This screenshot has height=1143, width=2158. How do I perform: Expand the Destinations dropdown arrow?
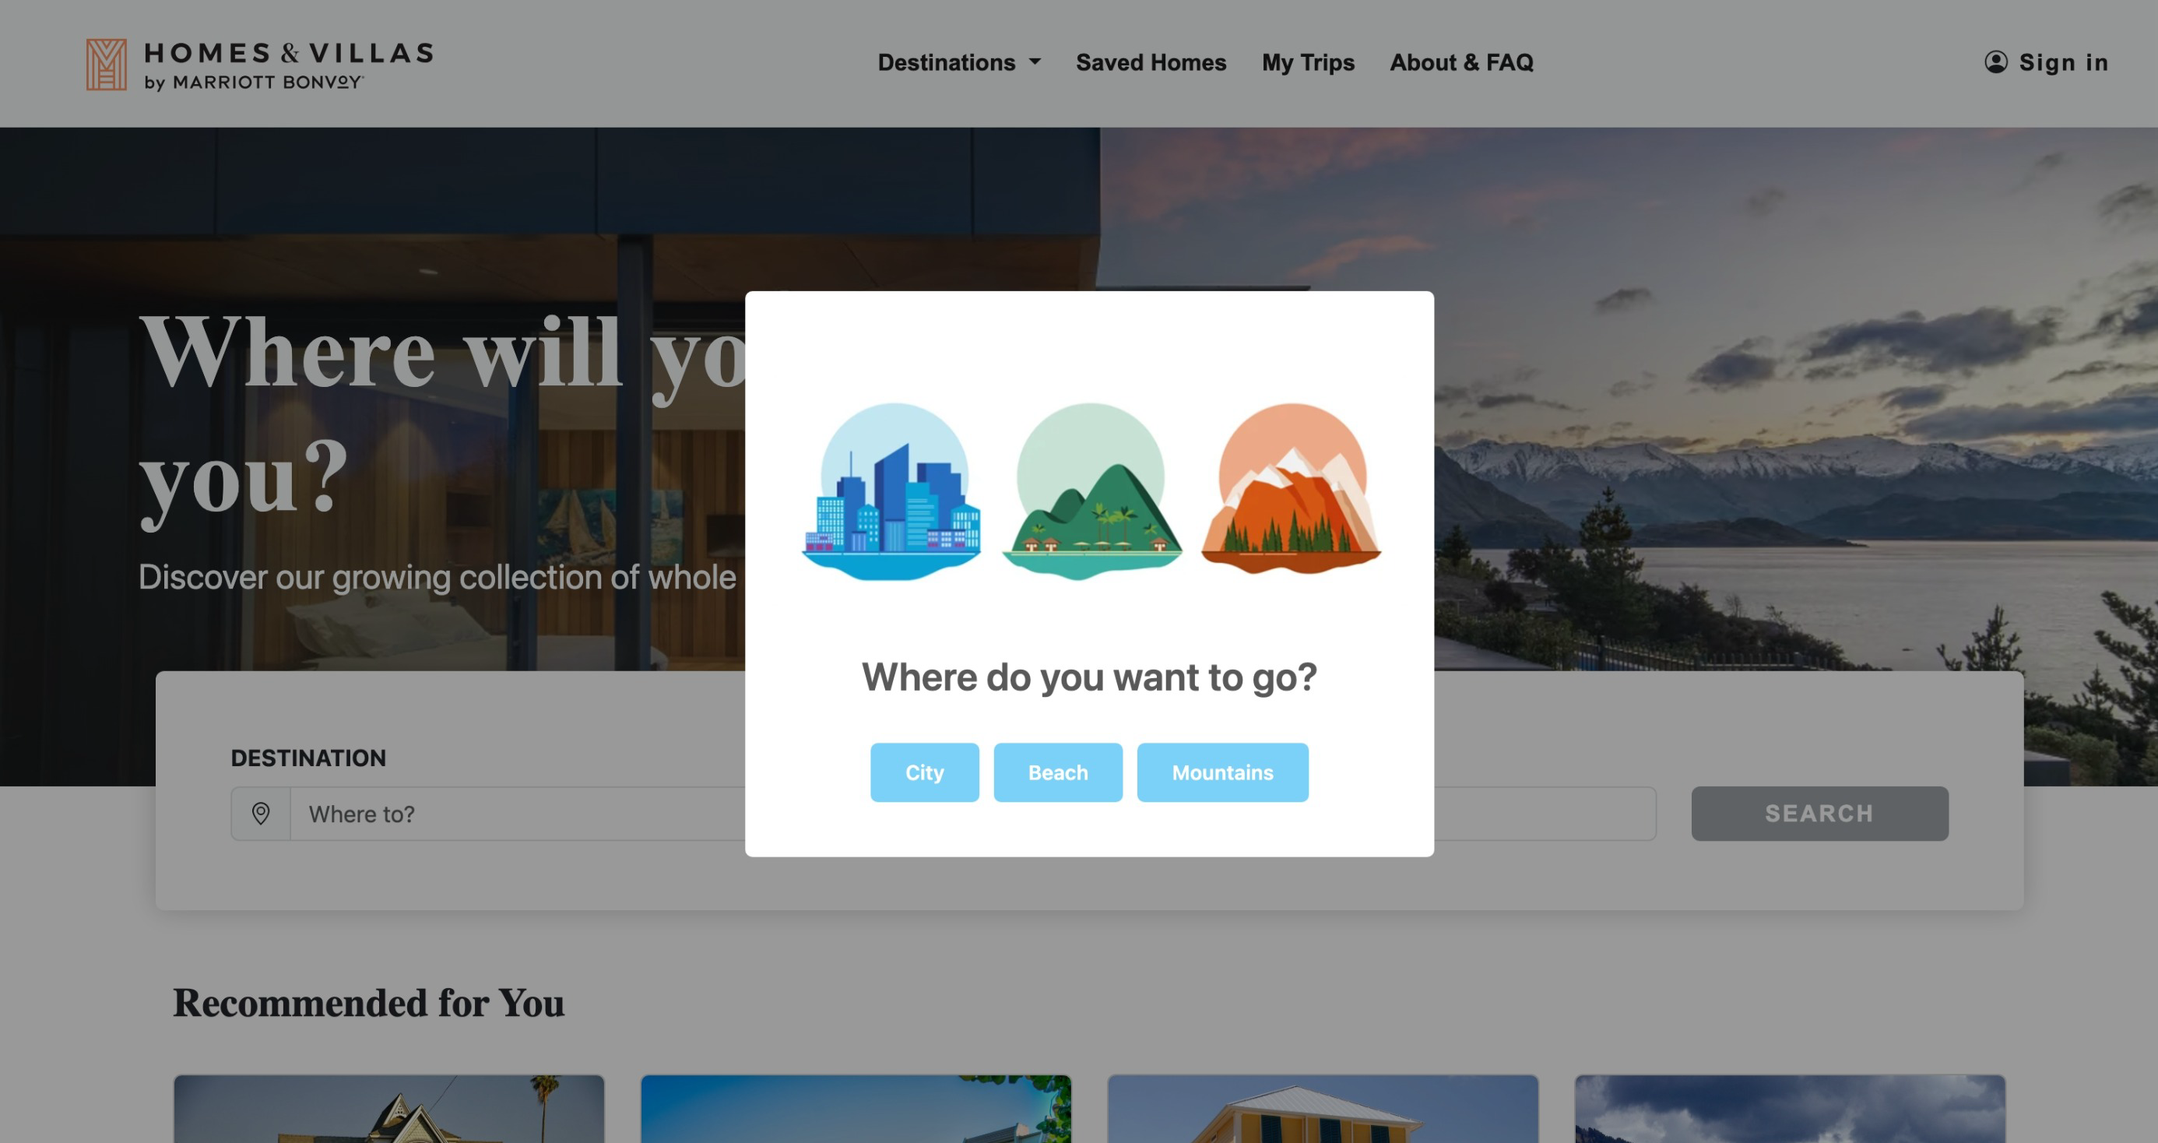pyautogui.click(x=1035, y=62)
